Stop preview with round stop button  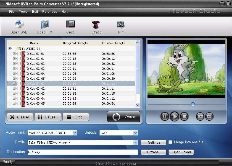coord(184,116)
